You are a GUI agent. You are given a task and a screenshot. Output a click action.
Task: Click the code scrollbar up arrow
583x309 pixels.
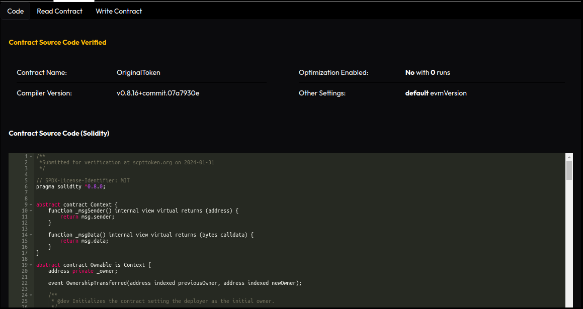tap(569, 157)
